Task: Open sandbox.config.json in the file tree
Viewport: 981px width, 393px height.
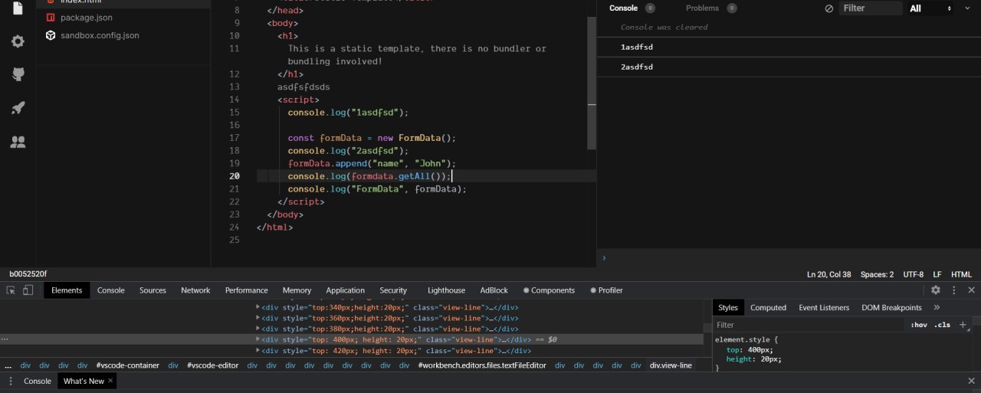Action: [100, 35]
